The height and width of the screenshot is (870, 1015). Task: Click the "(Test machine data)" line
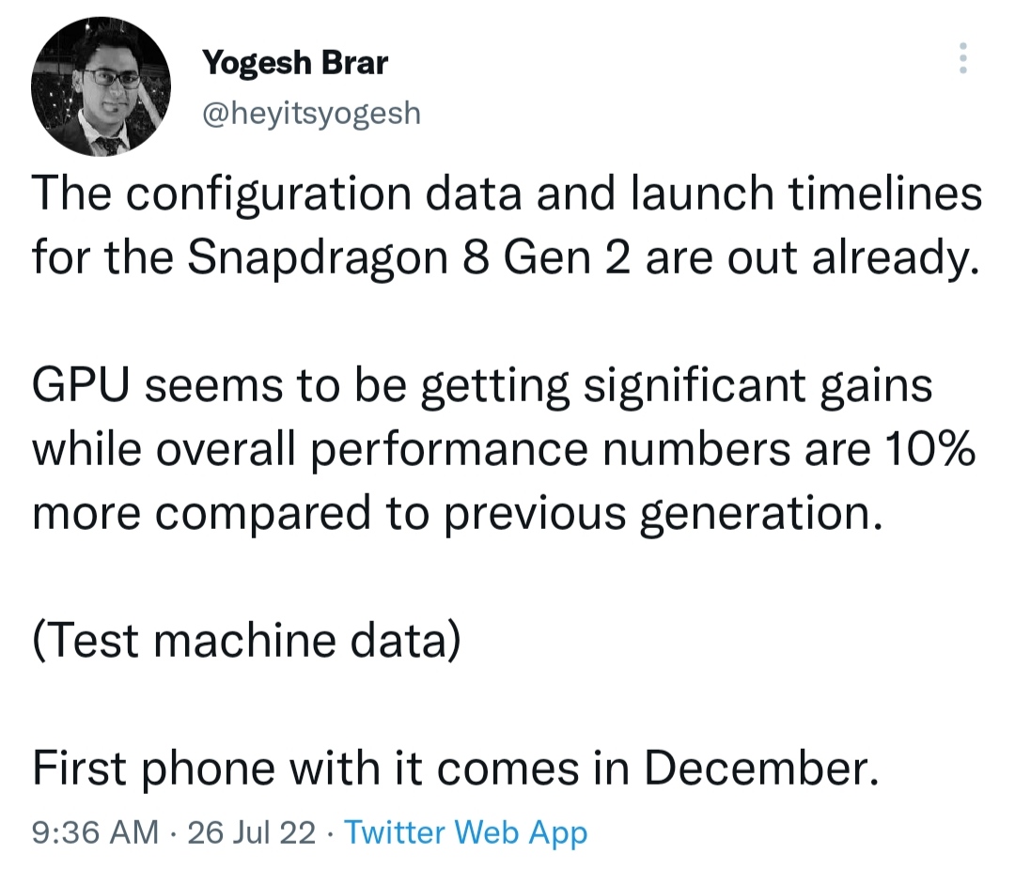coord(246,641)
